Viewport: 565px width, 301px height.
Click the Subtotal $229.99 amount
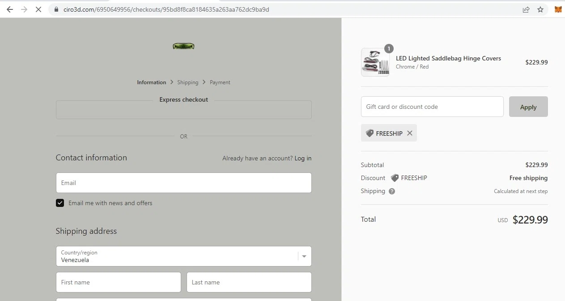pyautogui.click(x=536, y=165)
